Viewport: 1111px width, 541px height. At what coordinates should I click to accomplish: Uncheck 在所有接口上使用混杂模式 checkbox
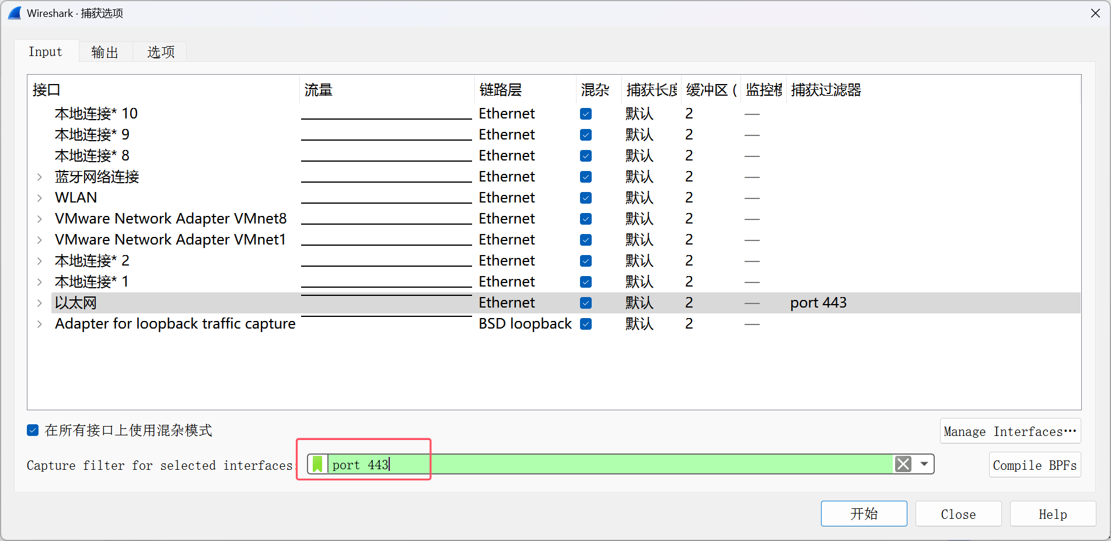coord(33,431)
